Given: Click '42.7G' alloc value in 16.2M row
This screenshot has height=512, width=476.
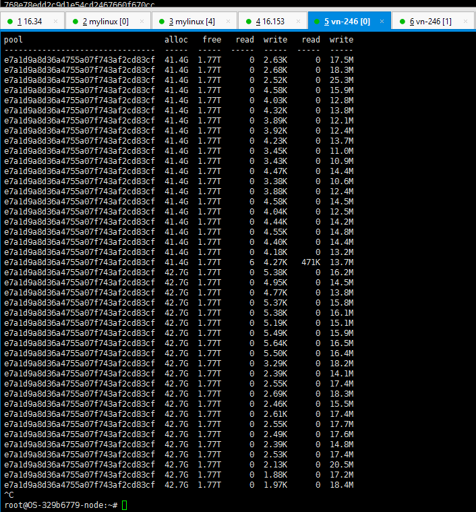Looking at the screenshot, I should pyautogui.click(x=176, y=273).
